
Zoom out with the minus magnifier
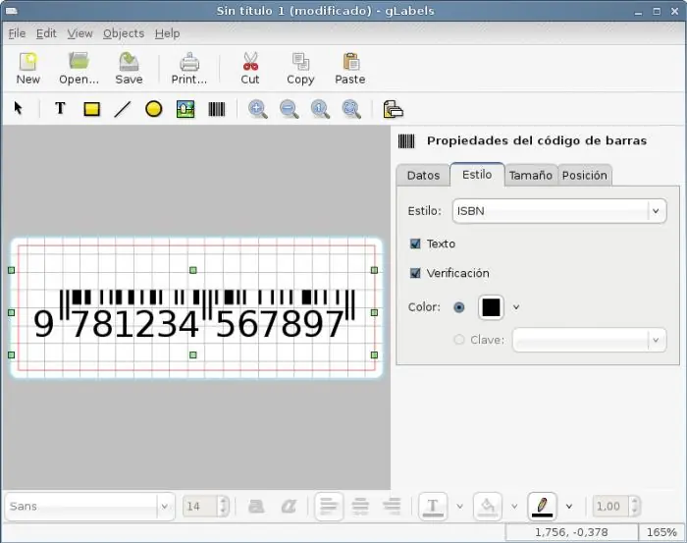(290, 109)
